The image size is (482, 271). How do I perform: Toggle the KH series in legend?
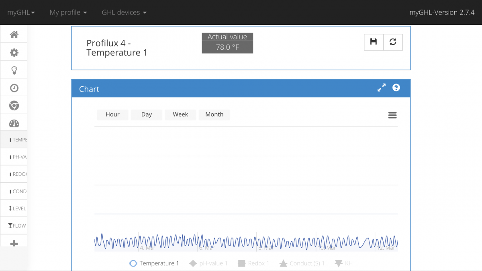pos(343,263)
